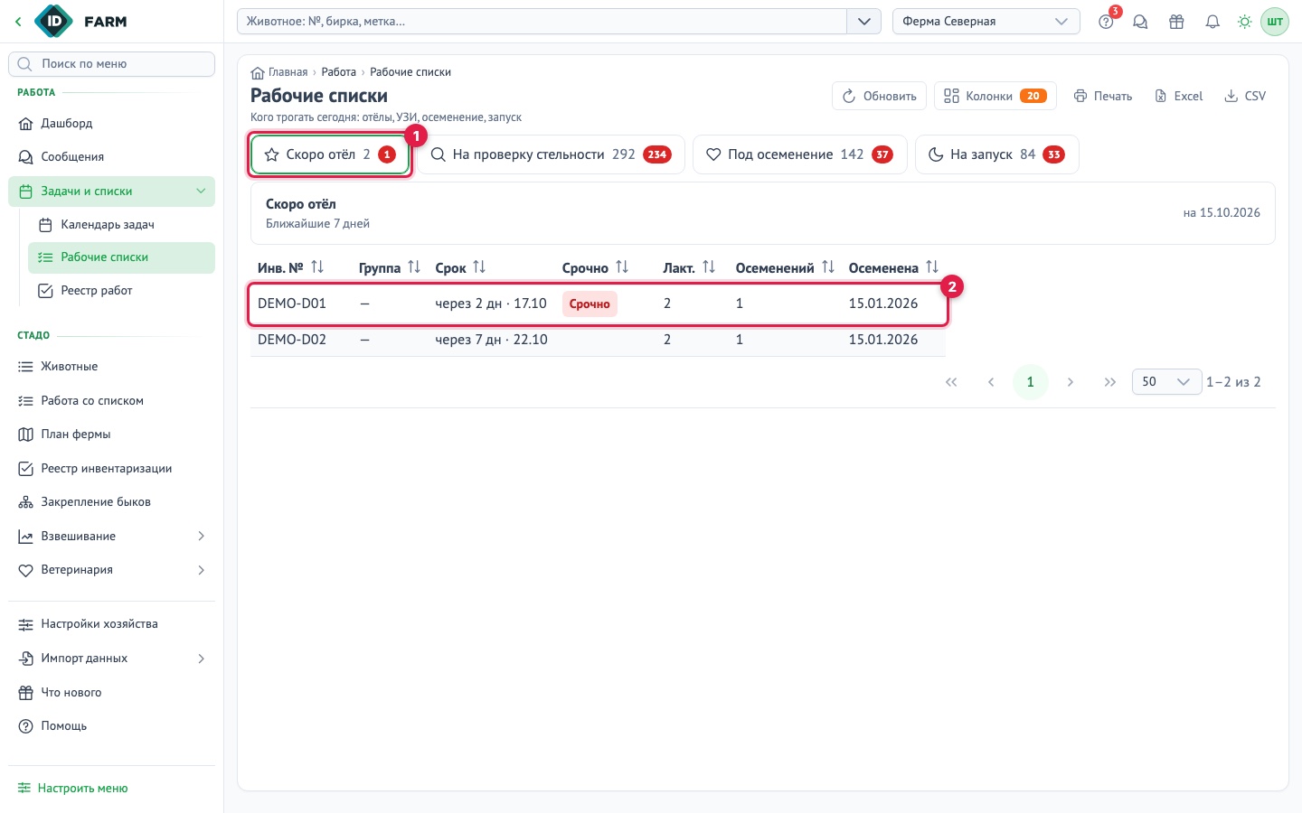Image resolution: width=1302 pixels, height=813 pixels.
Task: Click the home icon in the breadcrumb
Action: pyautogui.click(x=258, y=72)
